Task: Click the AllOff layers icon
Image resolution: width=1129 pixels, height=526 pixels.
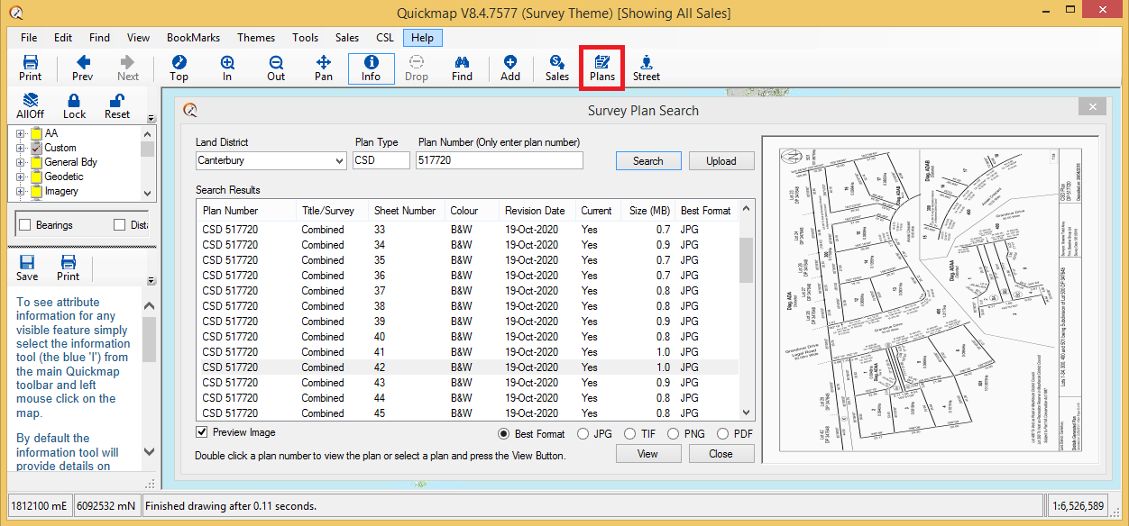Action: click(30, 105)
